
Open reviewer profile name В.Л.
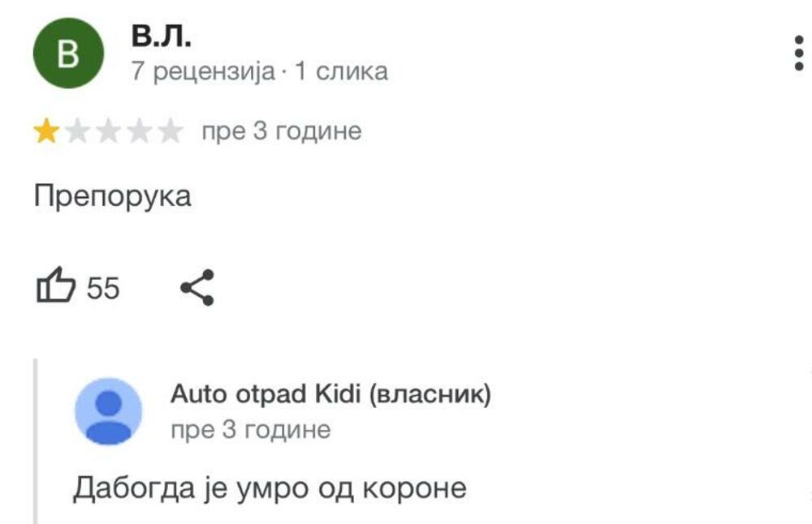pos(161,37)
